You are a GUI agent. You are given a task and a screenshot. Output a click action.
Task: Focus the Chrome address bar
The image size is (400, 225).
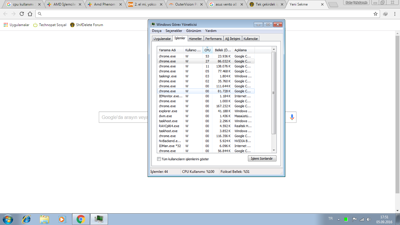208,14
